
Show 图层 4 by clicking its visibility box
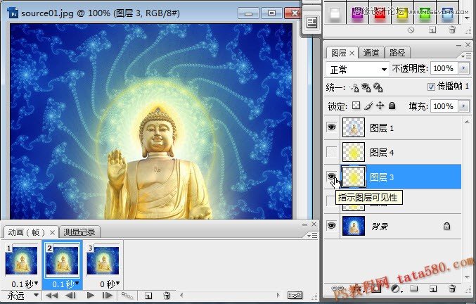pos(331,152)
